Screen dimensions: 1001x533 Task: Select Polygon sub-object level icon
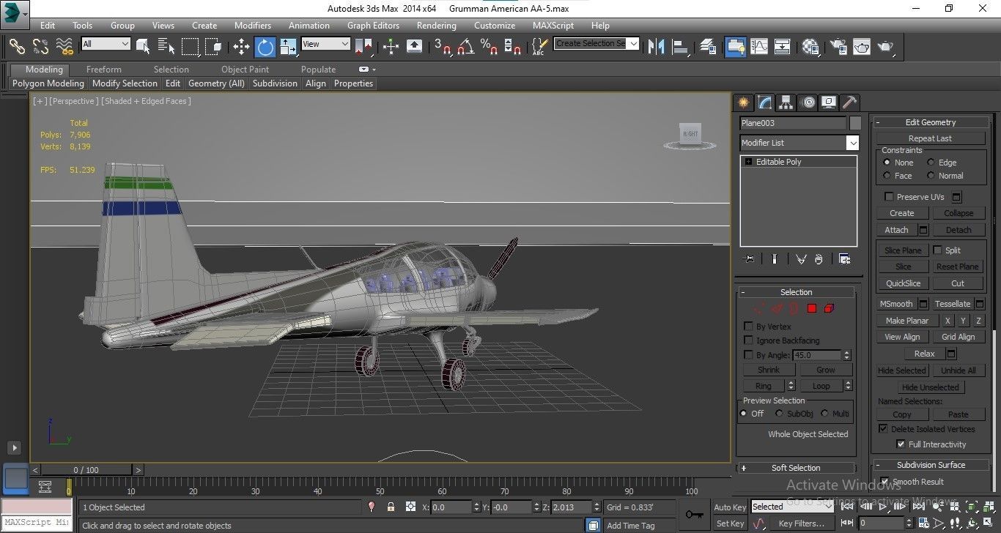(x=812, y=309)
